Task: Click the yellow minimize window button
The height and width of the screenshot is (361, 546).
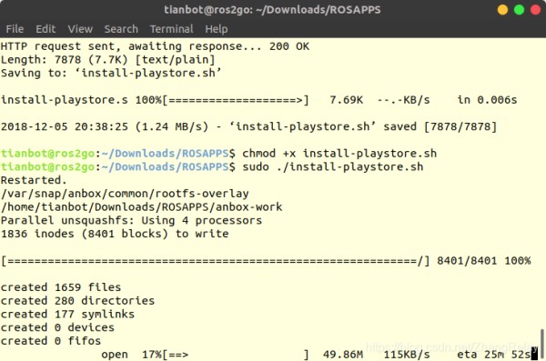Action: [x=502, y=10]
